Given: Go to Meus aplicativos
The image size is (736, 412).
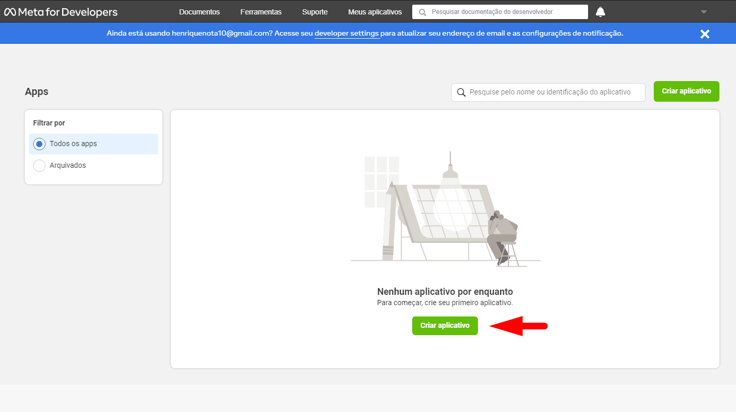Looking at the screenshot, I should coord(374,12).
